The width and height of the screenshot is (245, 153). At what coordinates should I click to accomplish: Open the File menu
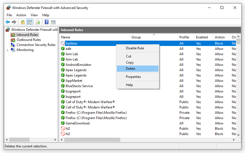[x=9, y=15]
